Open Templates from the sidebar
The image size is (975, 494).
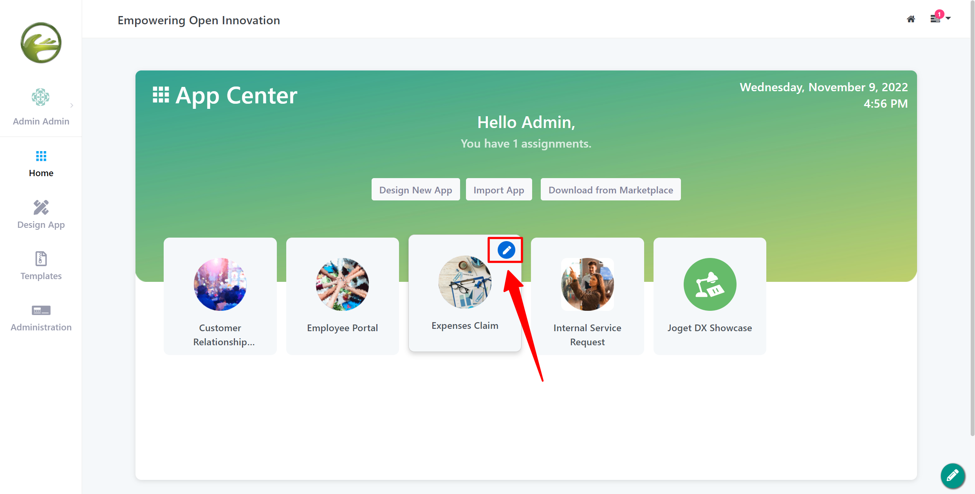pos(41,266)
